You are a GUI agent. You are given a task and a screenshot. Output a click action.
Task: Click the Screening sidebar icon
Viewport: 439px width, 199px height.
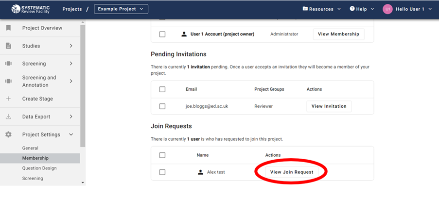tap(8, 64)
